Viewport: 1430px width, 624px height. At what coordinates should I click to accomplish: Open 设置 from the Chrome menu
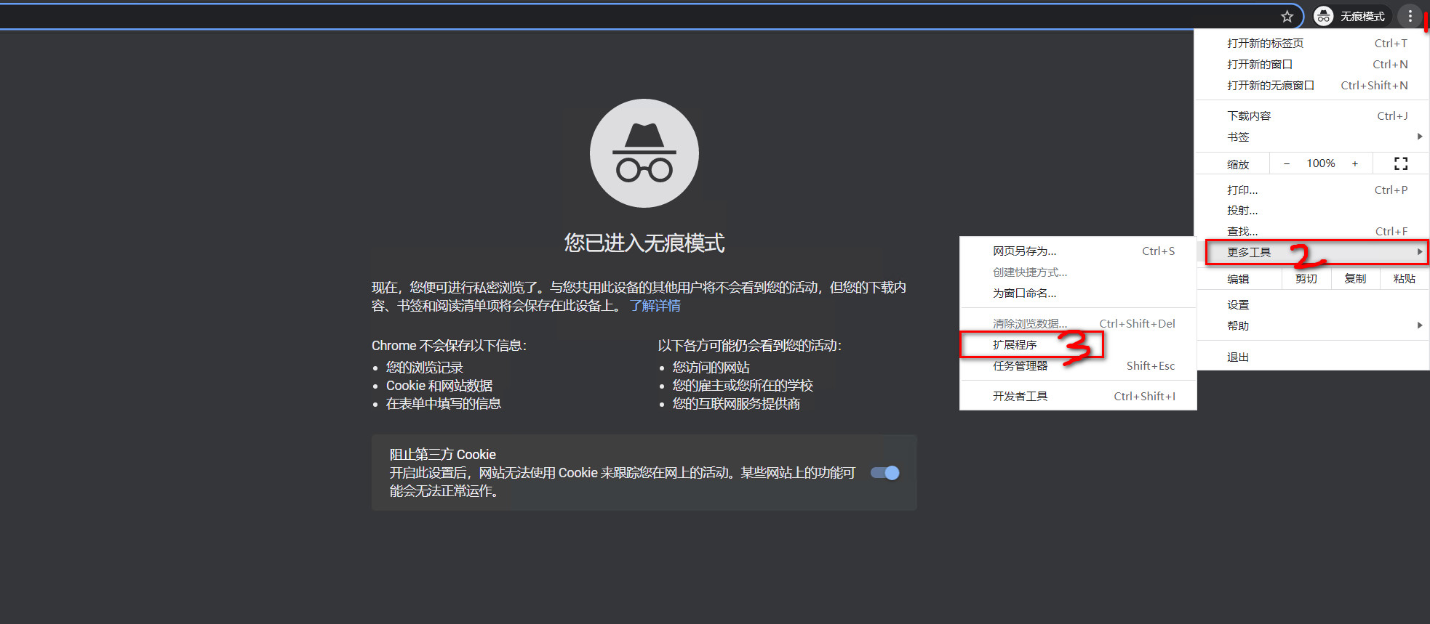tap(1238, 305)
